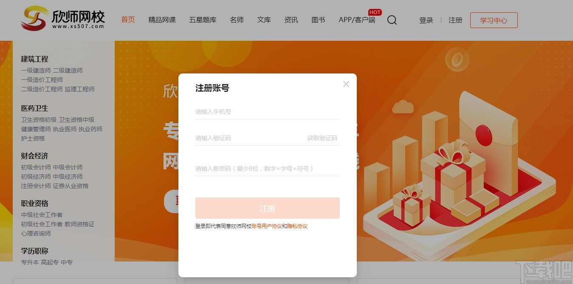Screen dimensions: 573x284
Task: Click the HOT badge above APP/客户端
Action: [374, 12]
